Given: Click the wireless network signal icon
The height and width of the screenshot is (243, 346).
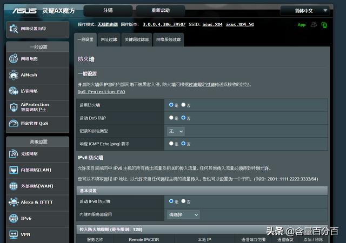Looking at the screenshot, I should pyautogui.click(x=14, y=154).
